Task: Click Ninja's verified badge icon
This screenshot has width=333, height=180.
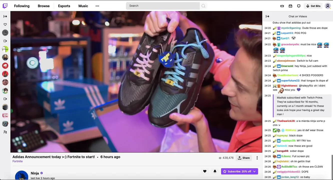Action: (x=42, y=173)
